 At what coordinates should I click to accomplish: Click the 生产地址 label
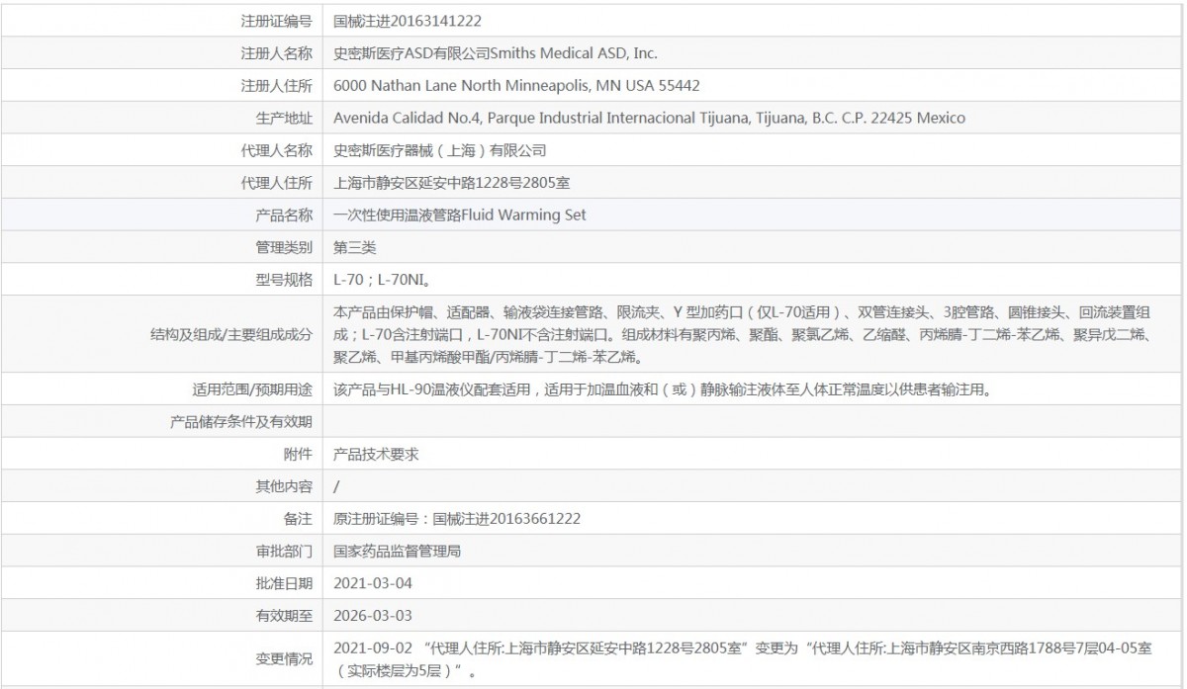(x=284, y=118)
